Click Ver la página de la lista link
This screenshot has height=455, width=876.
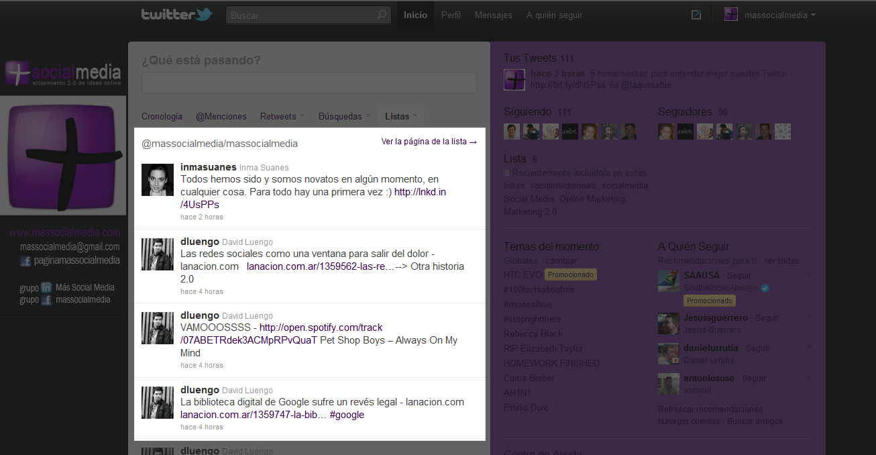point(429,142)
